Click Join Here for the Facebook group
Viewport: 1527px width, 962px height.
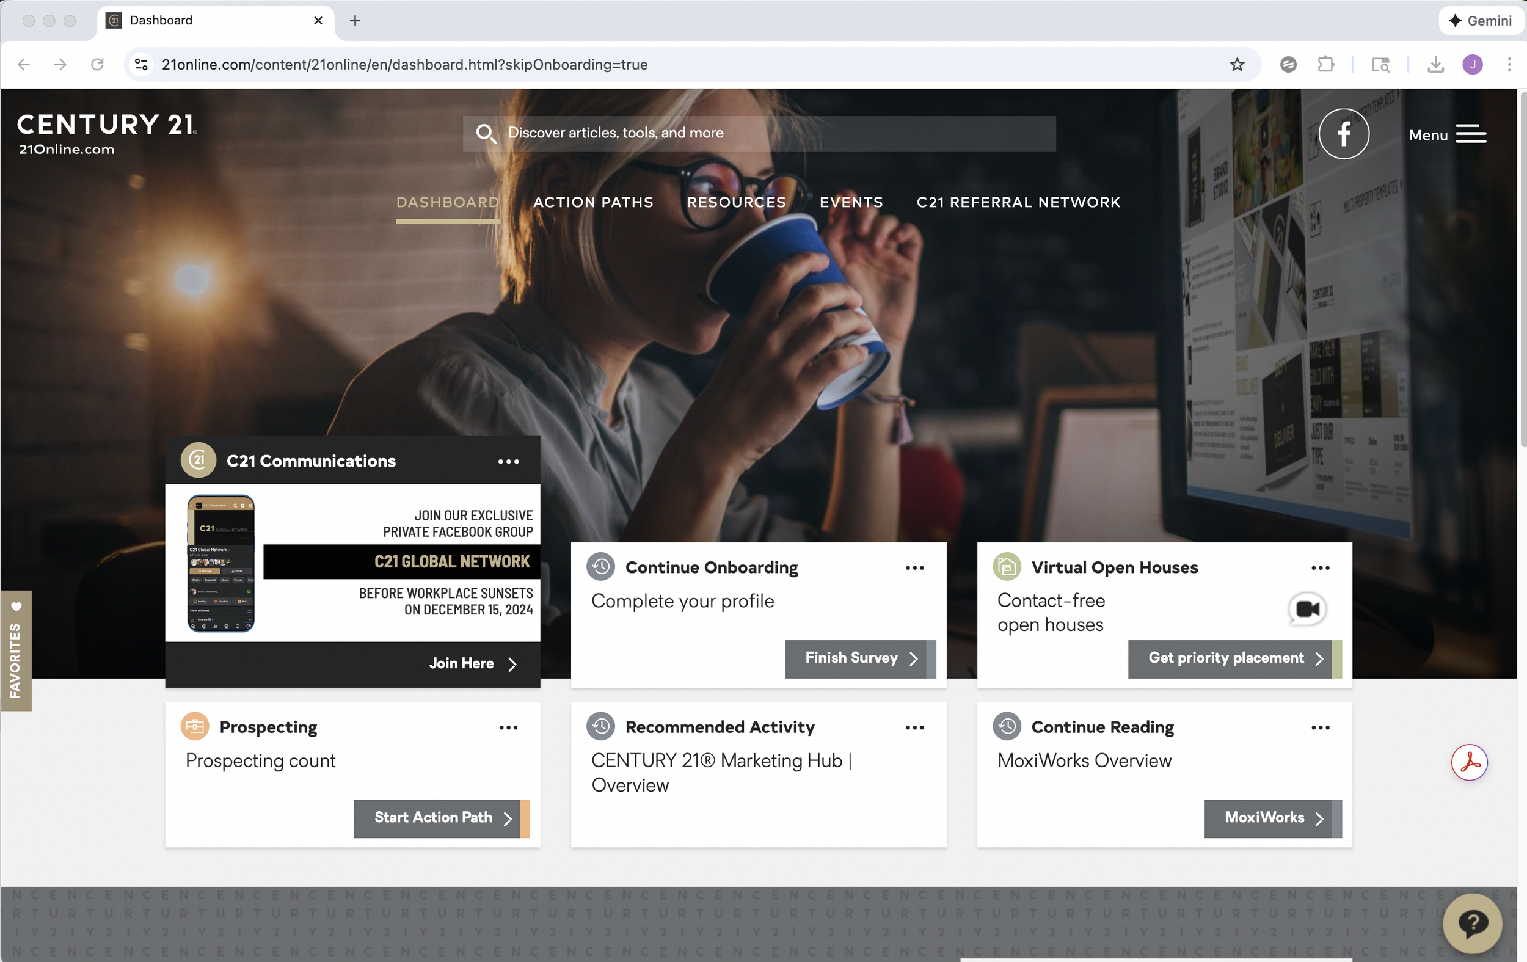coord(472,663)
